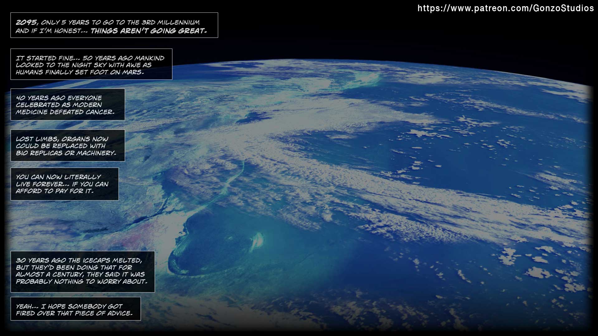598x336 pixels.
Task: Select the caption about icecaps melting
Action: tap(83, 272)
